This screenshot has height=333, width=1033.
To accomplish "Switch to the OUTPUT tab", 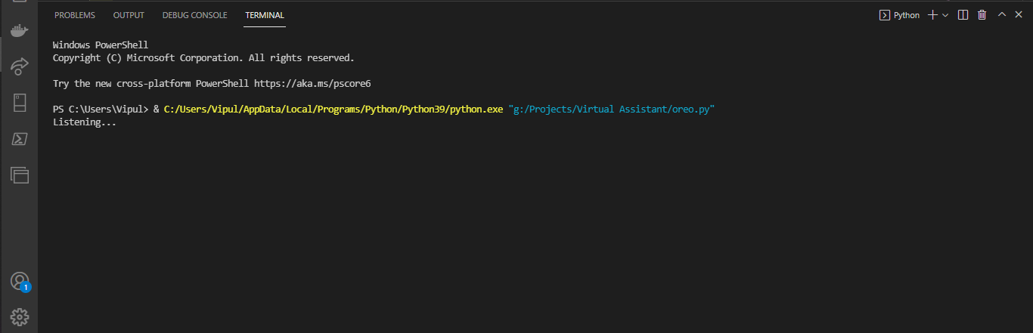I will (129, 15).
